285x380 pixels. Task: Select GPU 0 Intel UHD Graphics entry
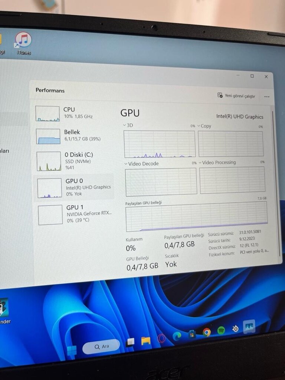tap(74, 187)
